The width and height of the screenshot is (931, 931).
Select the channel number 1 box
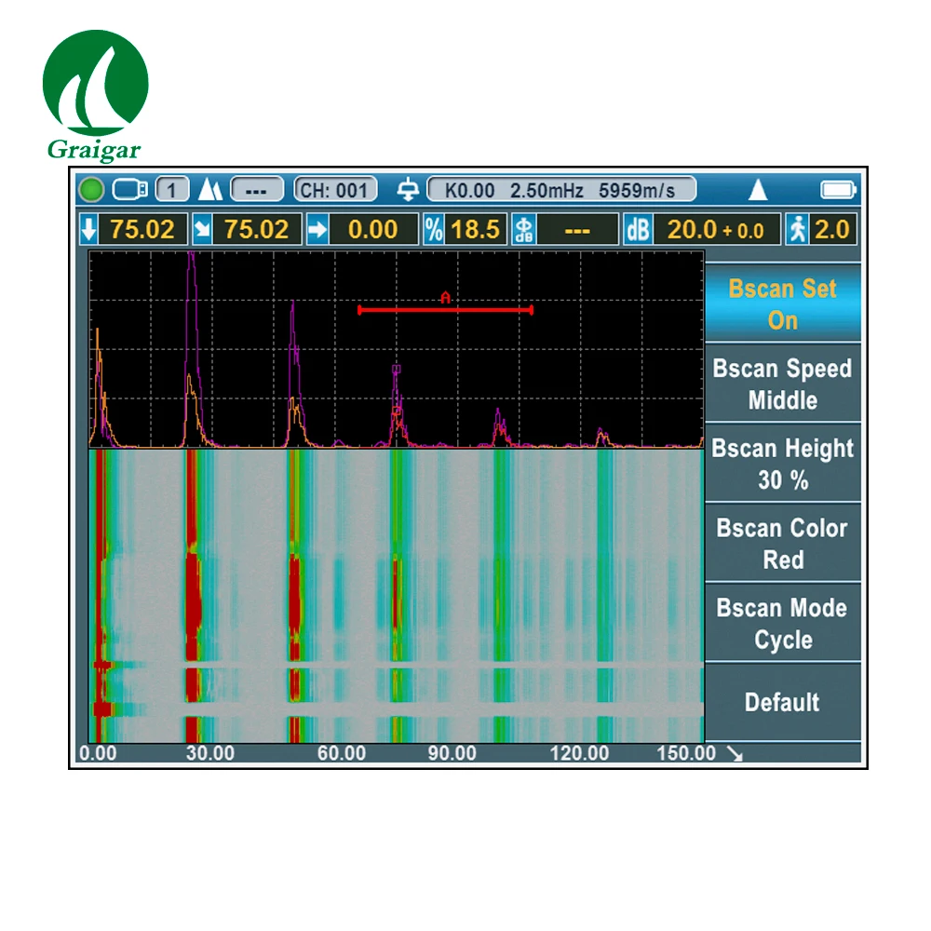171,190
